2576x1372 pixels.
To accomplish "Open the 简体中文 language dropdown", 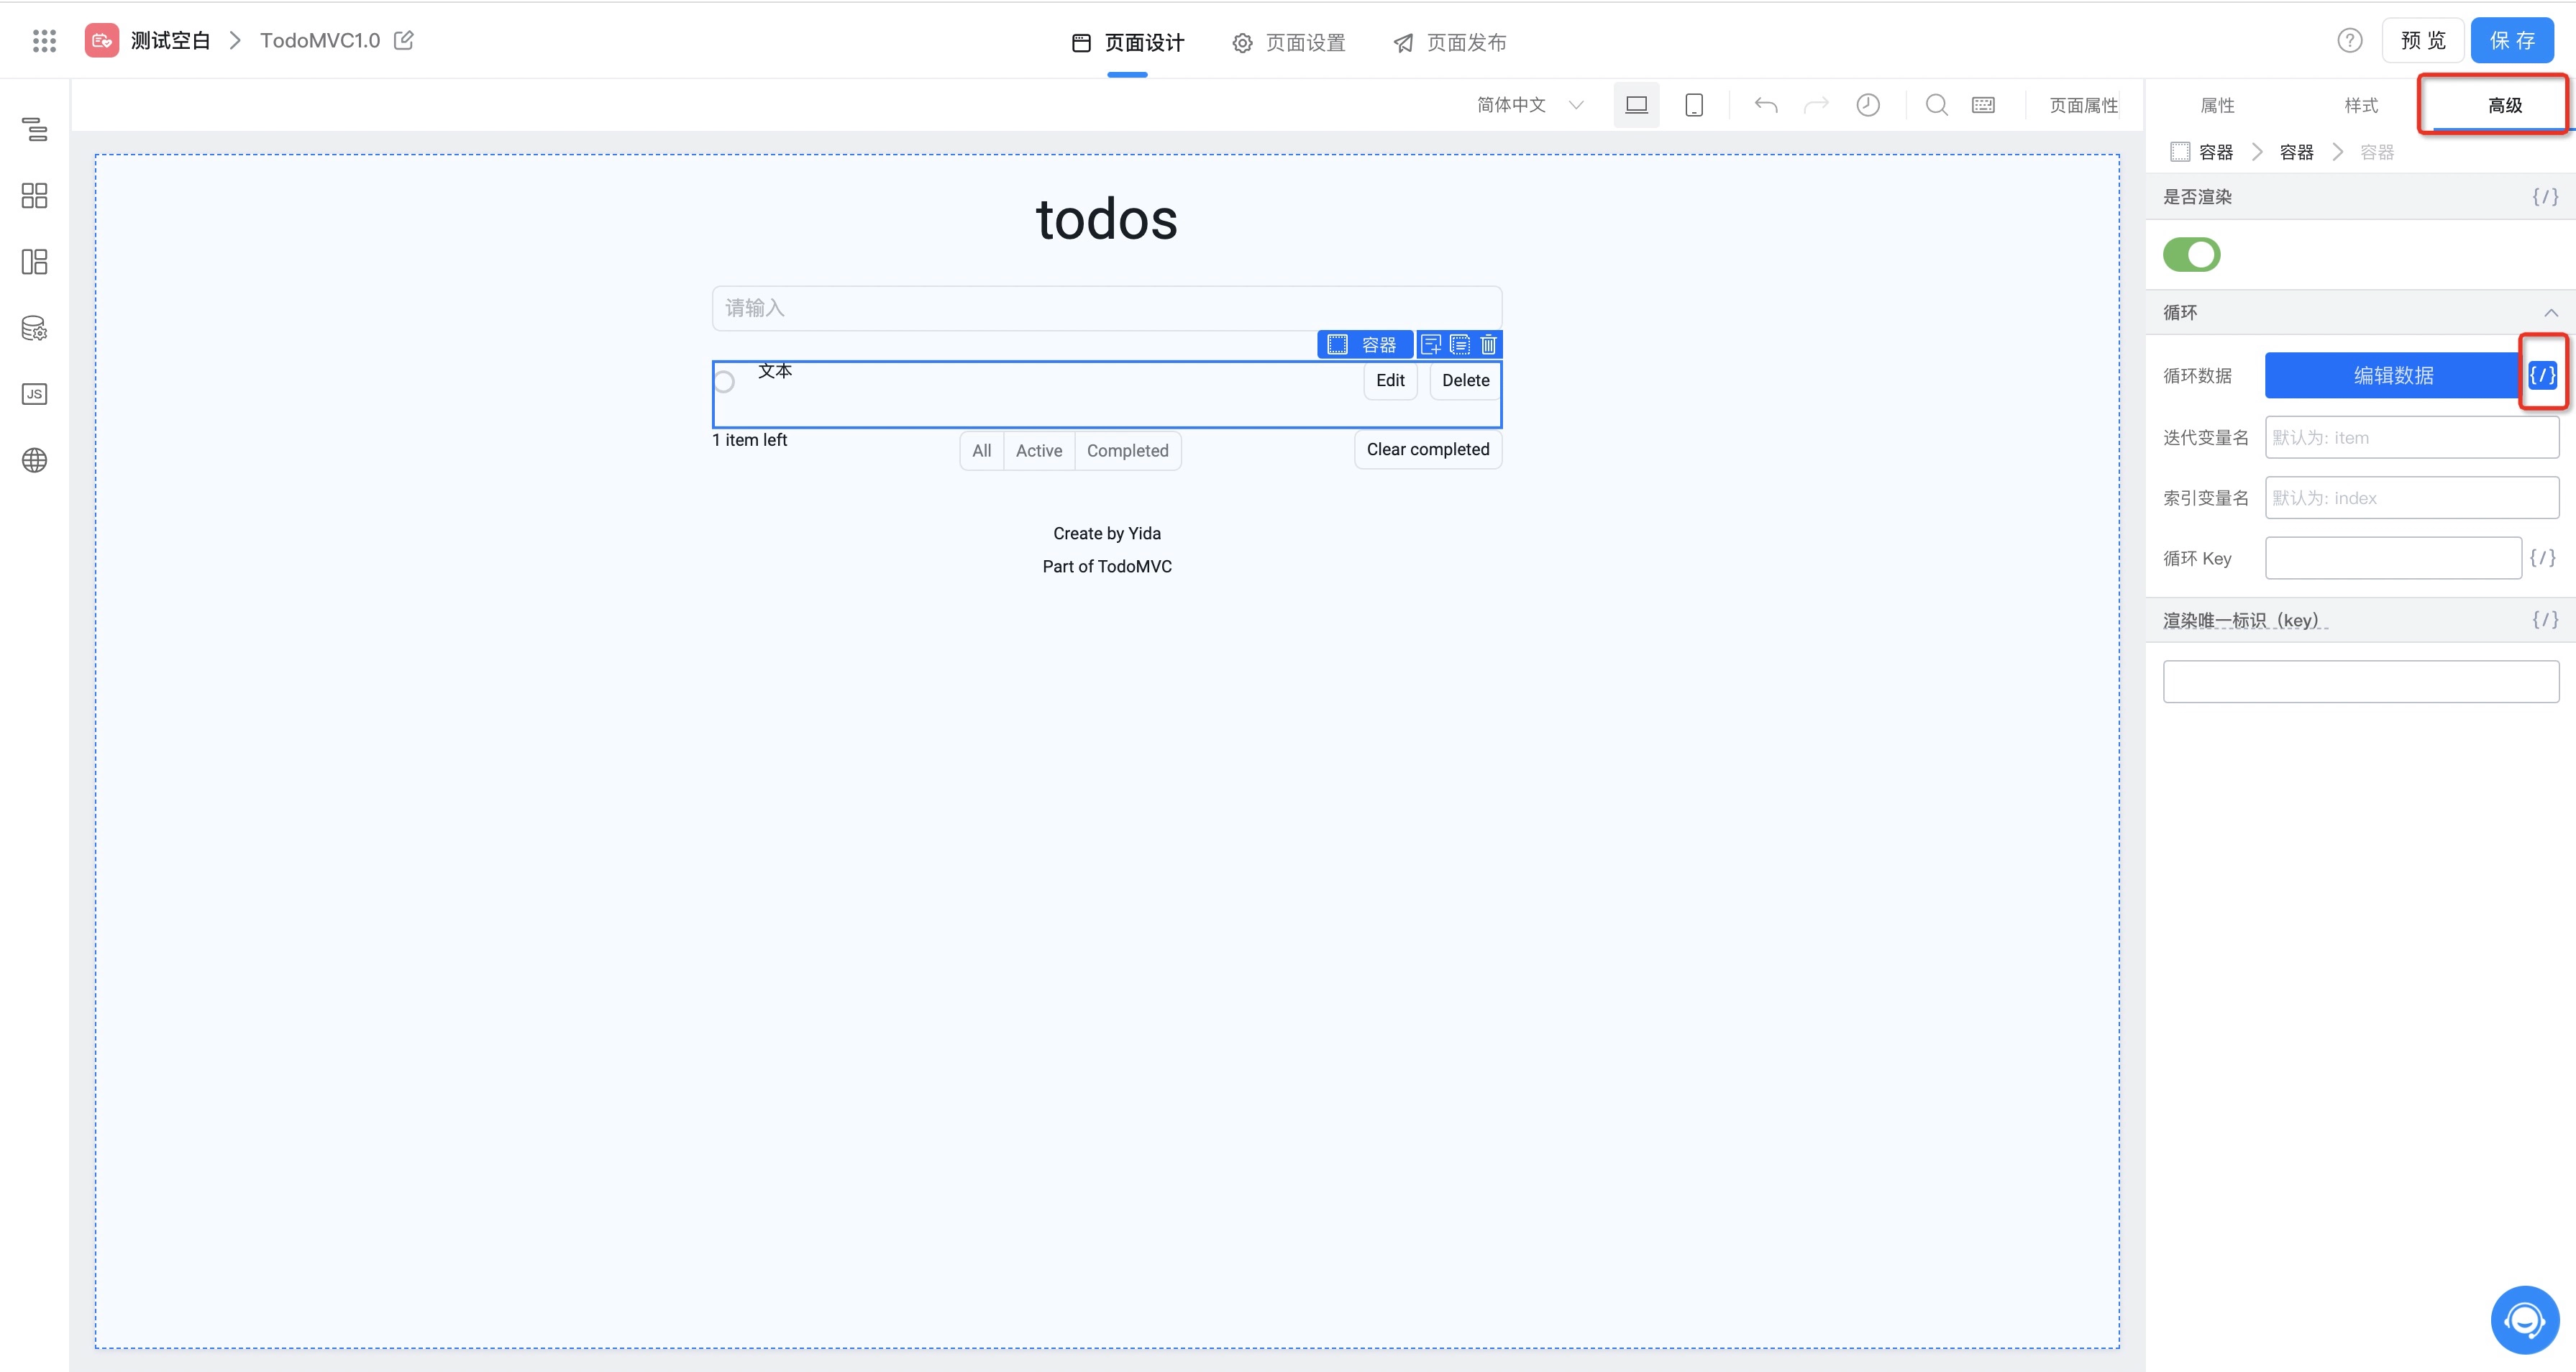I will point(1529,105).
